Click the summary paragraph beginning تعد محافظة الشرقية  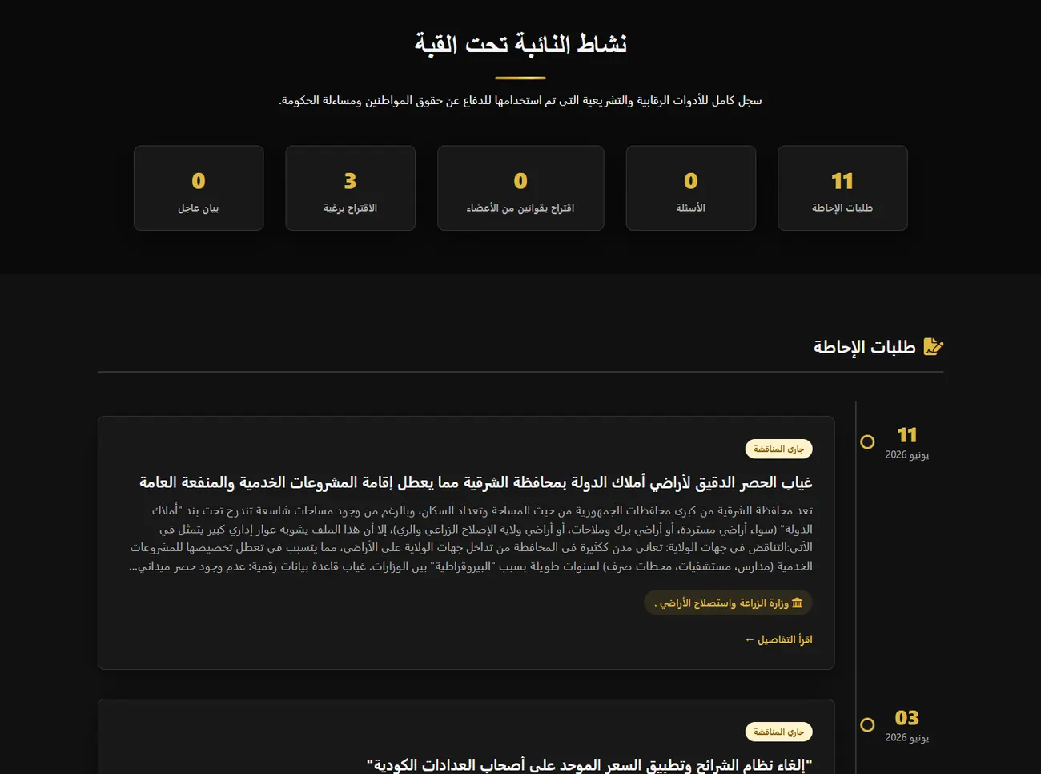[471, 538]
